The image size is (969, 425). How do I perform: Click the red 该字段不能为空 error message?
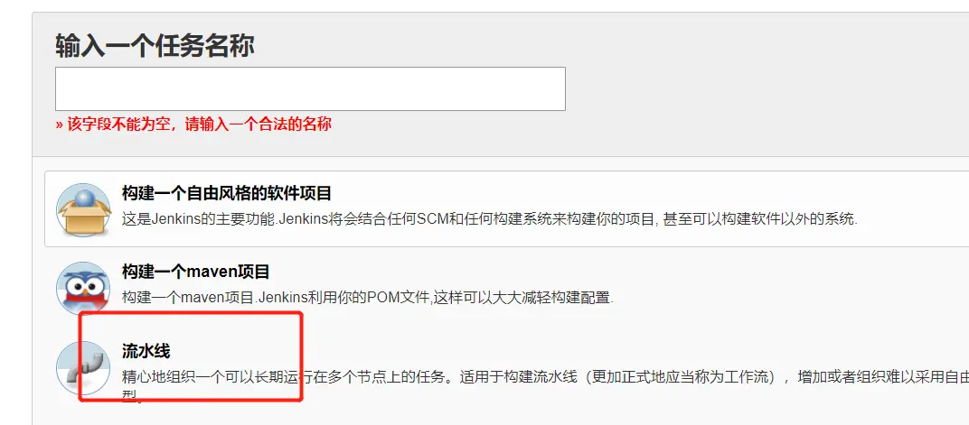[193, 124]
